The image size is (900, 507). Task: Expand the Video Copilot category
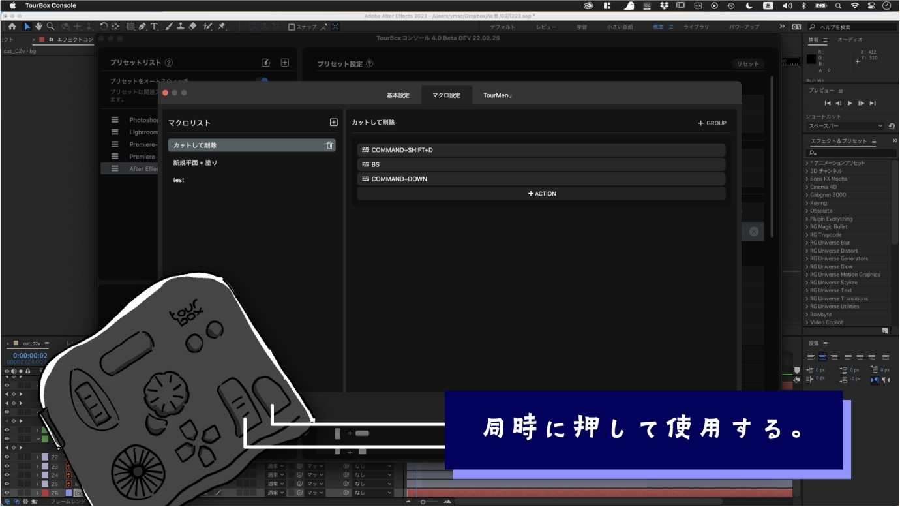807,322
